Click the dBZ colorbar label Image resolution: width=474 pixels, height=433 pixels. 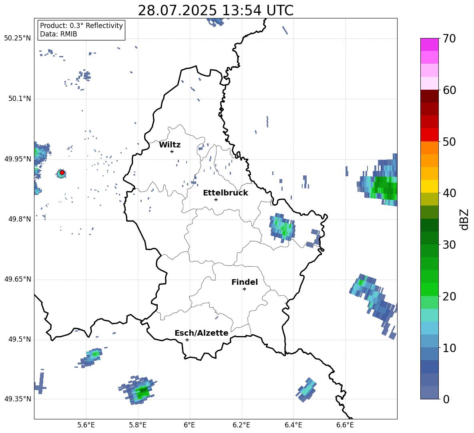click(x=464, y=219)
